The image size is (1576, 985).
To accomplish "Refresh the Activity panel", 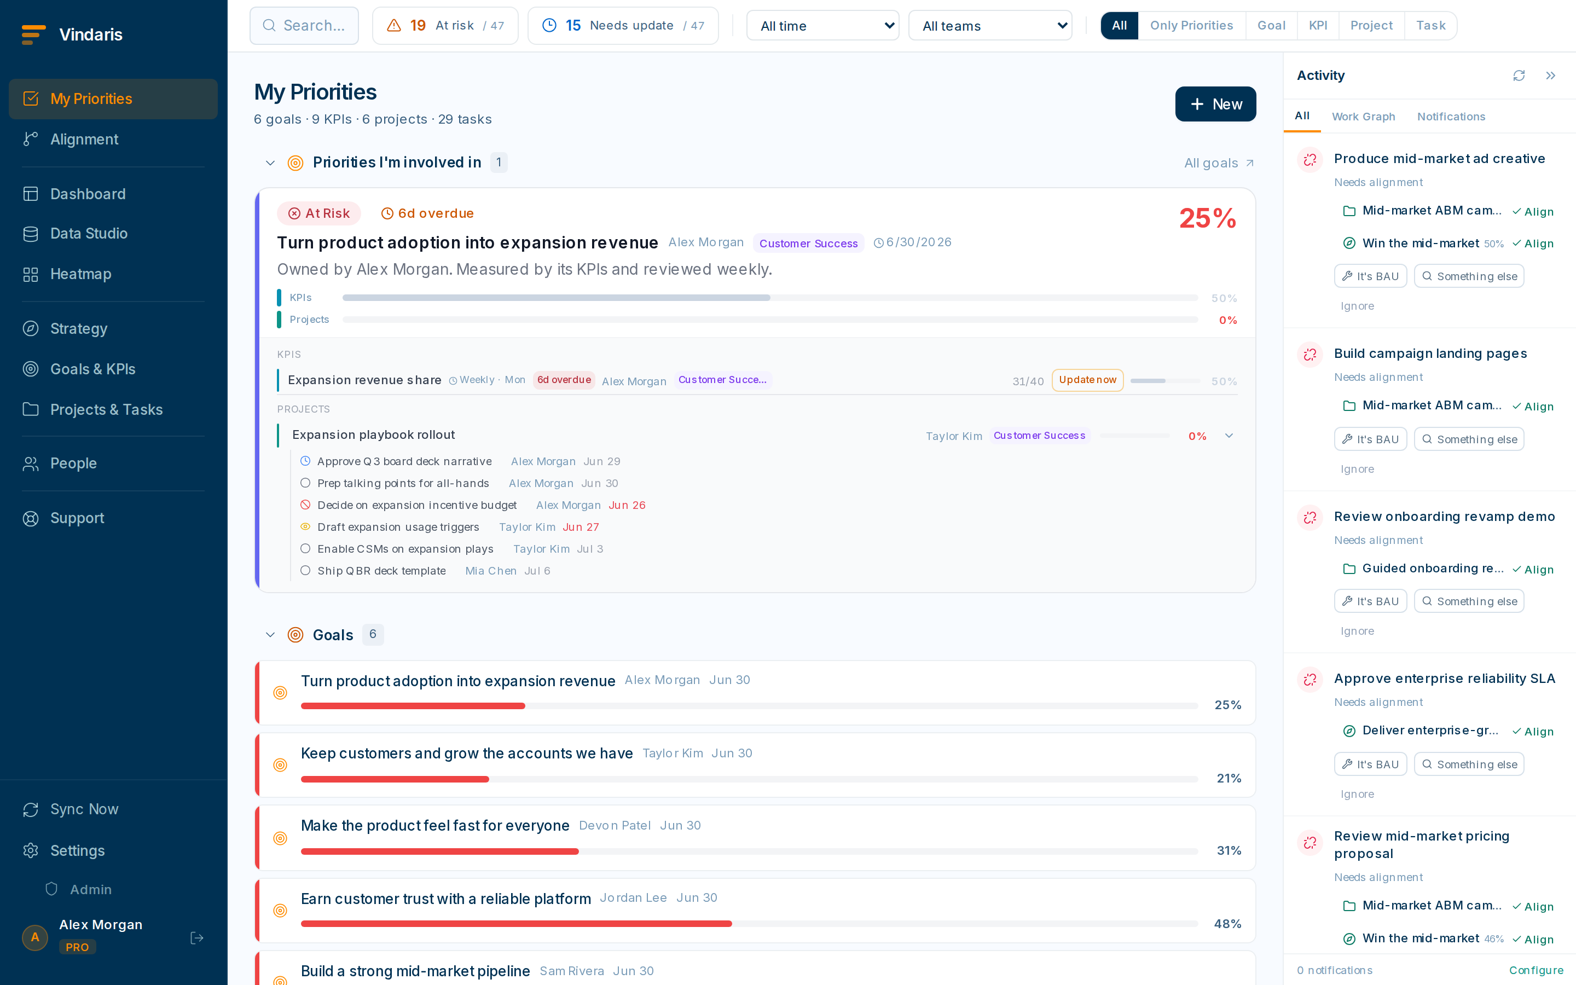I will coord(1519,76).
